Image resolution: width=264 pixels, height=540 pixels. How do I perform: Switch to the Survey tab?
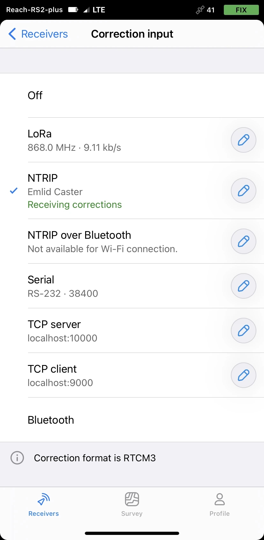click(x=132, y=504)
